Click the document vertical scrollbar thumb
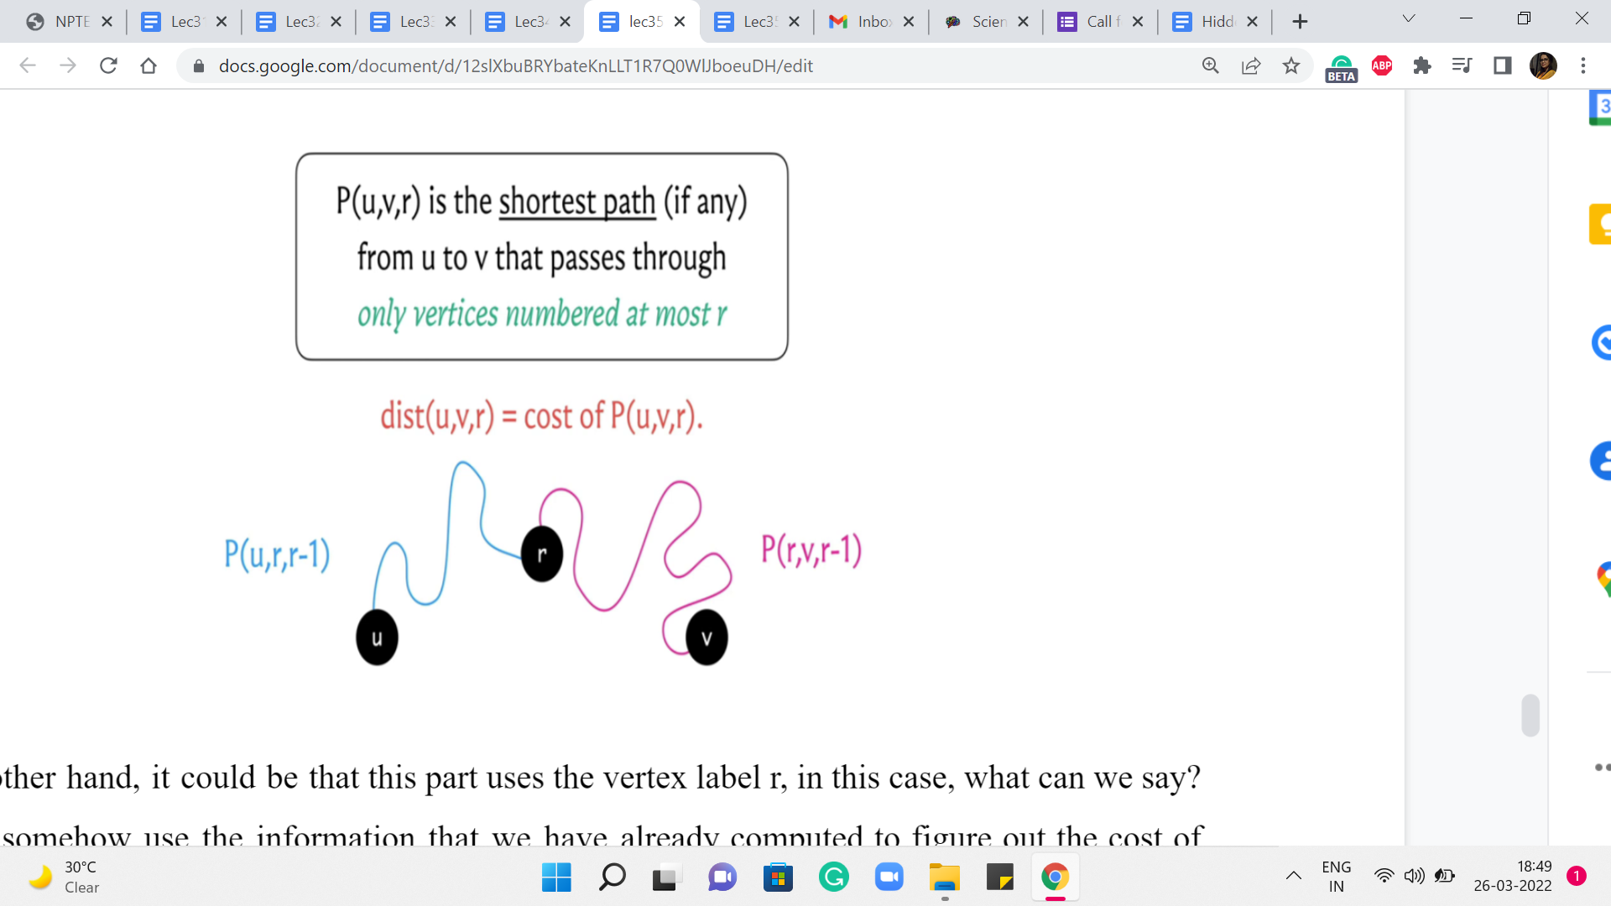 (1530, 716)
